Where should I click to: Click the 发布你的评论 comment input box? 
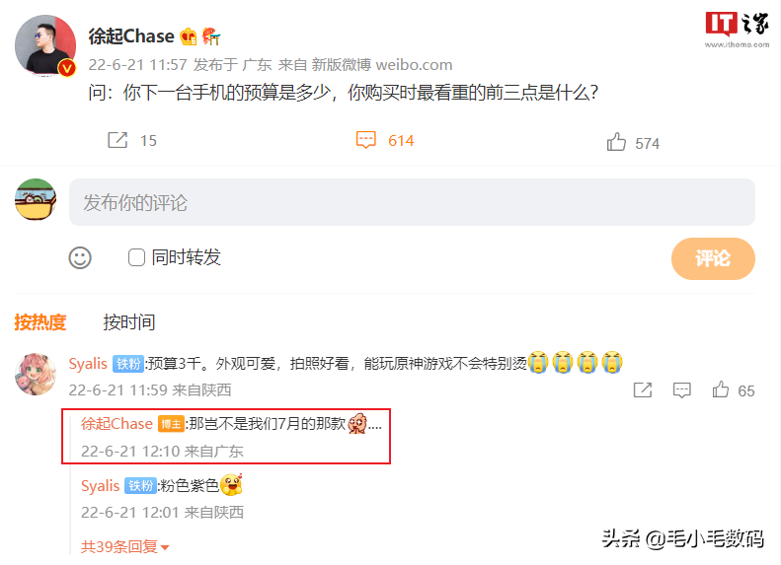tap(412, 202)
